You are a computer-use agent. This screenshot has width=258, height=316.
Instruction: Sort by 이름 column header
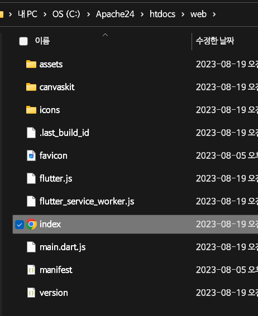click(x=42, y=41)
